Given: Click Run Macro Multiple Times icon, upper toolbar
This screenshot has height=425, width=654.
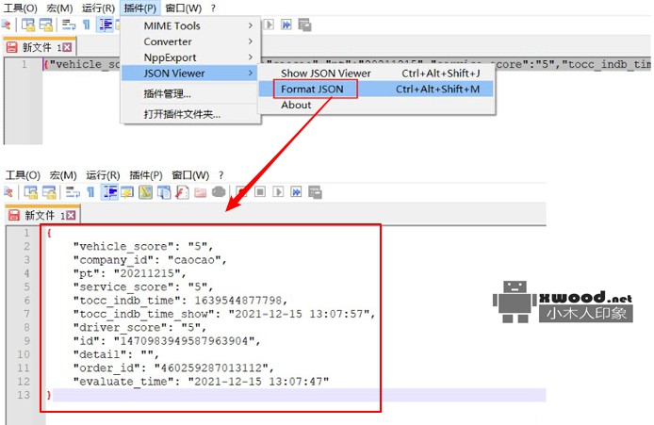Looking at the screenshot, I should (x=286, y=25).
